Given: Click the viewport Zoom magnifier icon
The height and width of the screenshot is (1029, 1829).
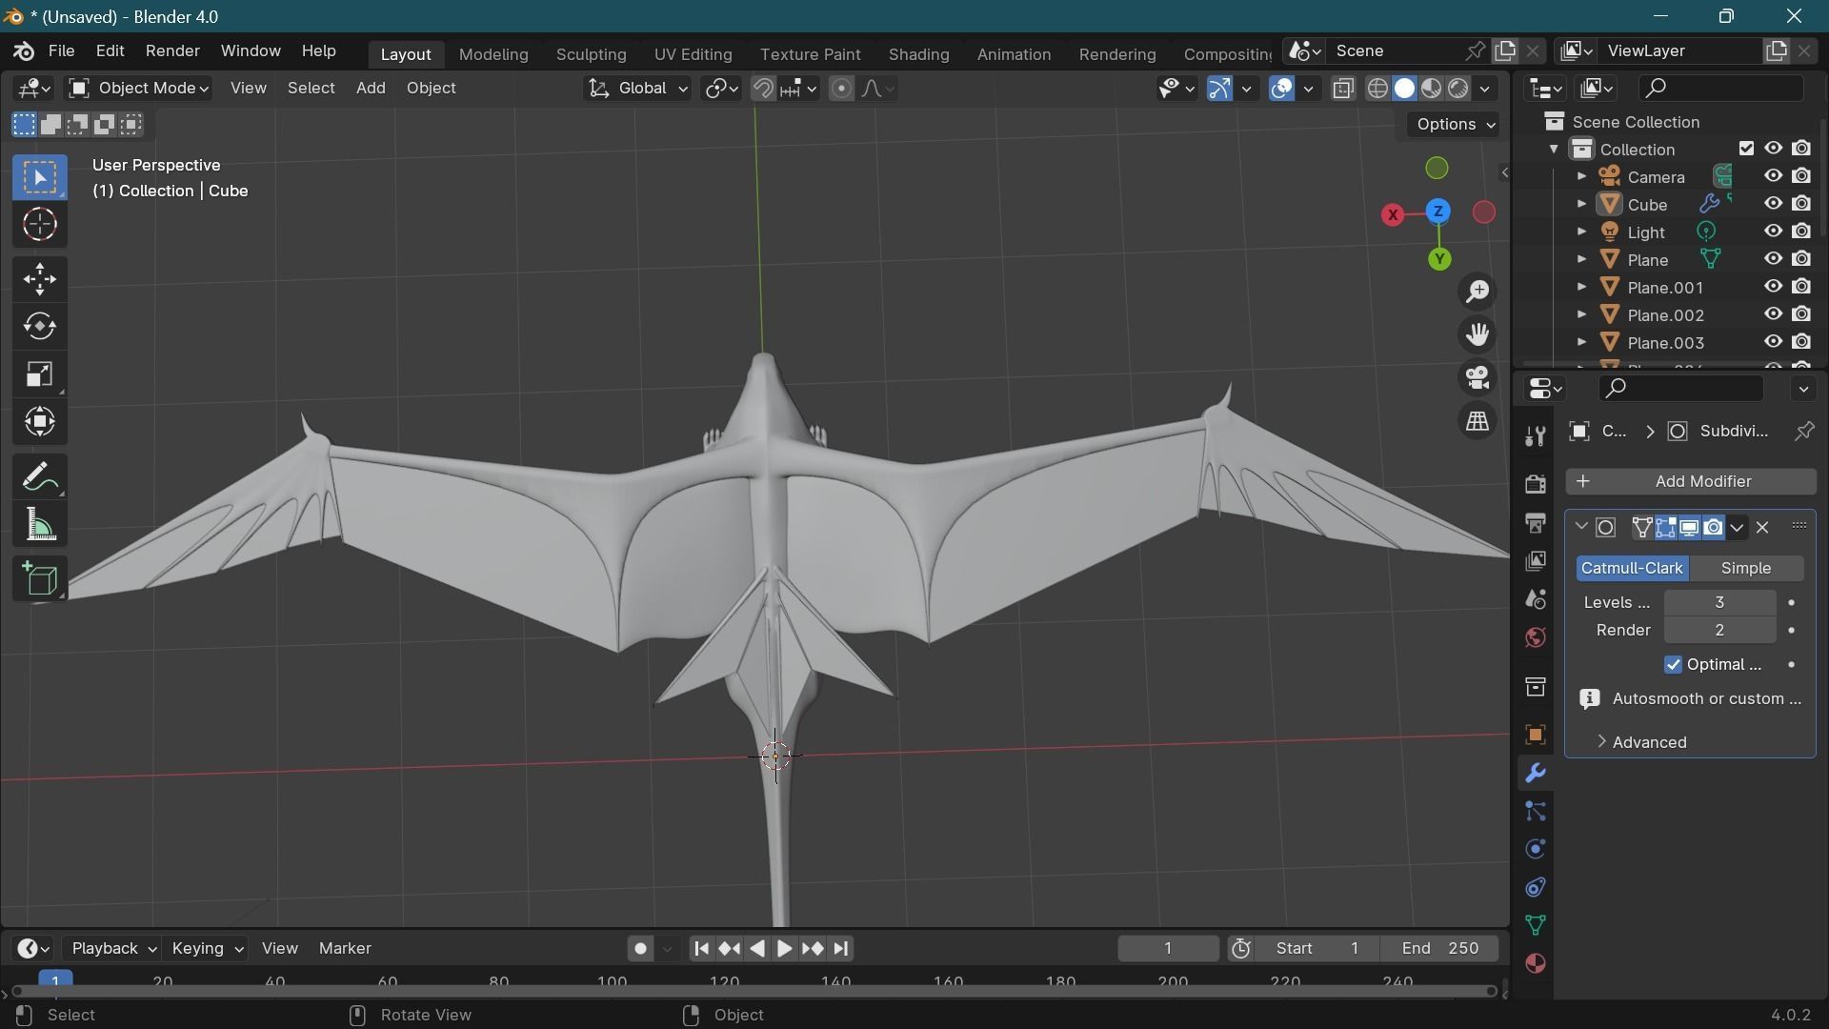Looking at the screenshot, I should point(1477,292).
